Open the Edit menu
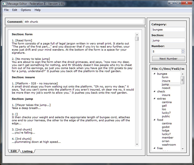 click(x=14, y=10)
